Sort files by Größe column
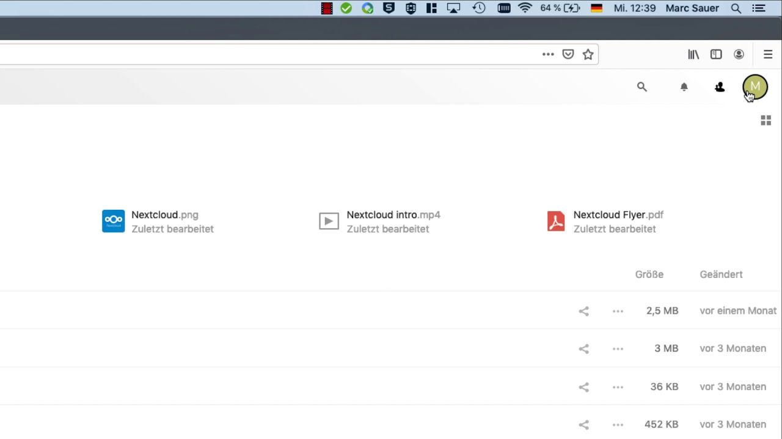This screenshot has width=782, height=439. pyautogui.click(x=649, y=274)
